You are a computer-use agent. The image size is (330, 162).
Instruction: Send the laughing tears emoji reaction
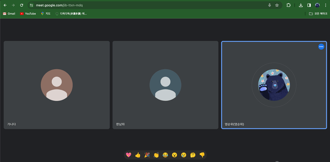(165, 155)
